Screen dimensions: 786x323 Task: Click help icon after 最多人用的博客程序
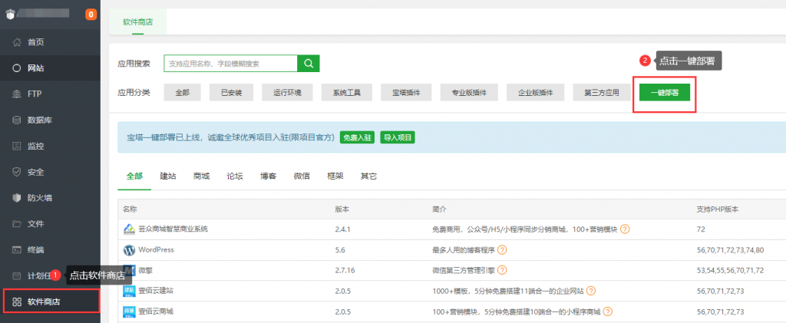pos(502,250)
